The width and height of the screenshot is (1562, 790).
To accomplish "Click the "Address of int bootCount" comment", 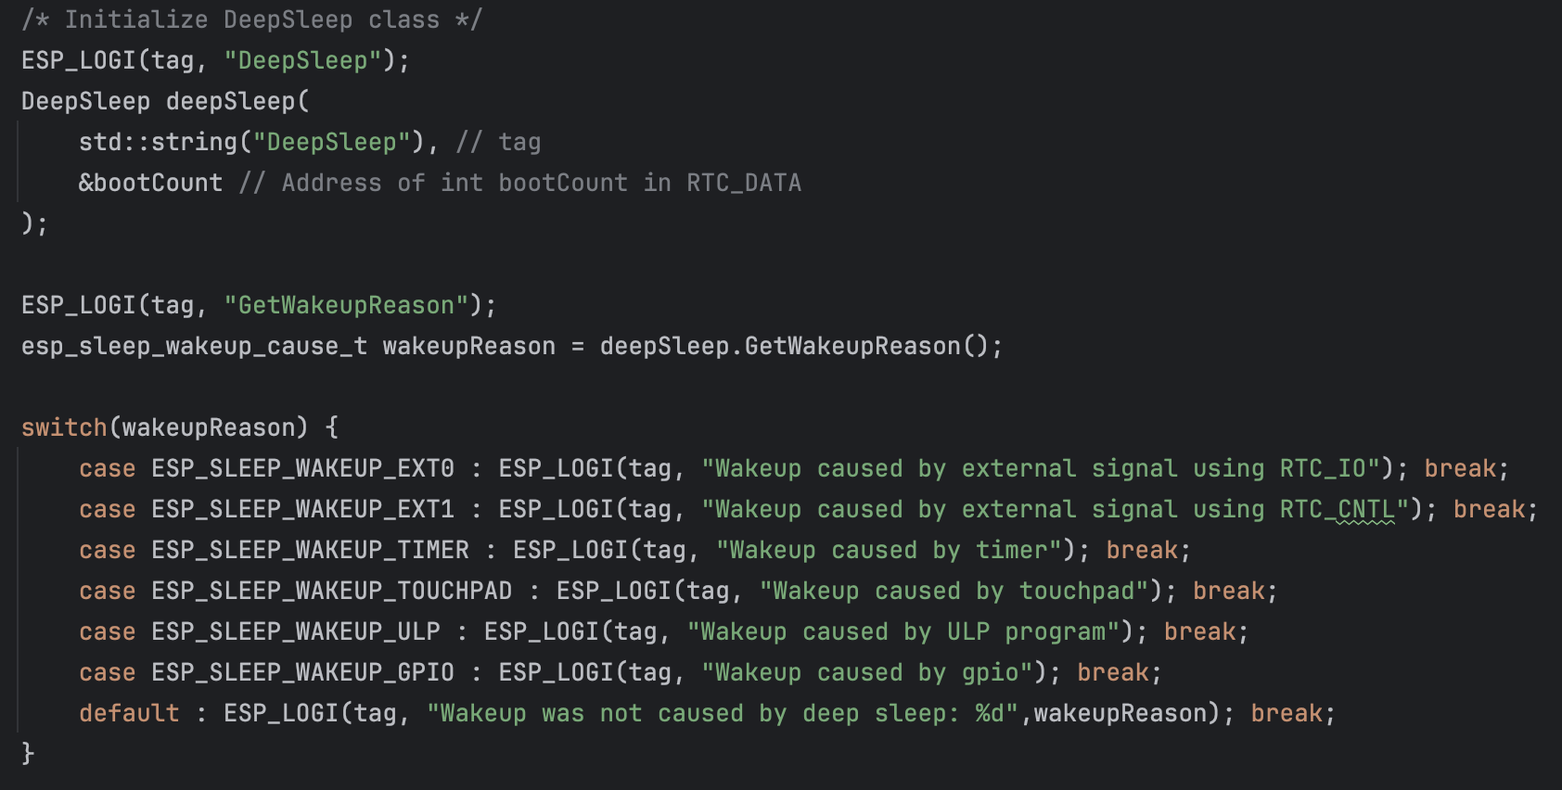I will point(519,183).
